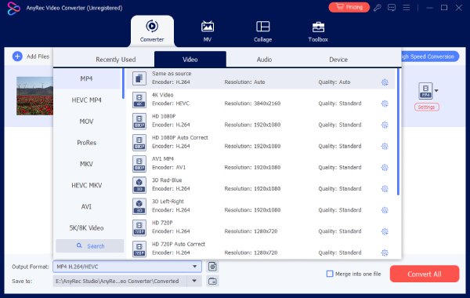
Task: Choose MKV format
Action: click(x=87, y=164)
